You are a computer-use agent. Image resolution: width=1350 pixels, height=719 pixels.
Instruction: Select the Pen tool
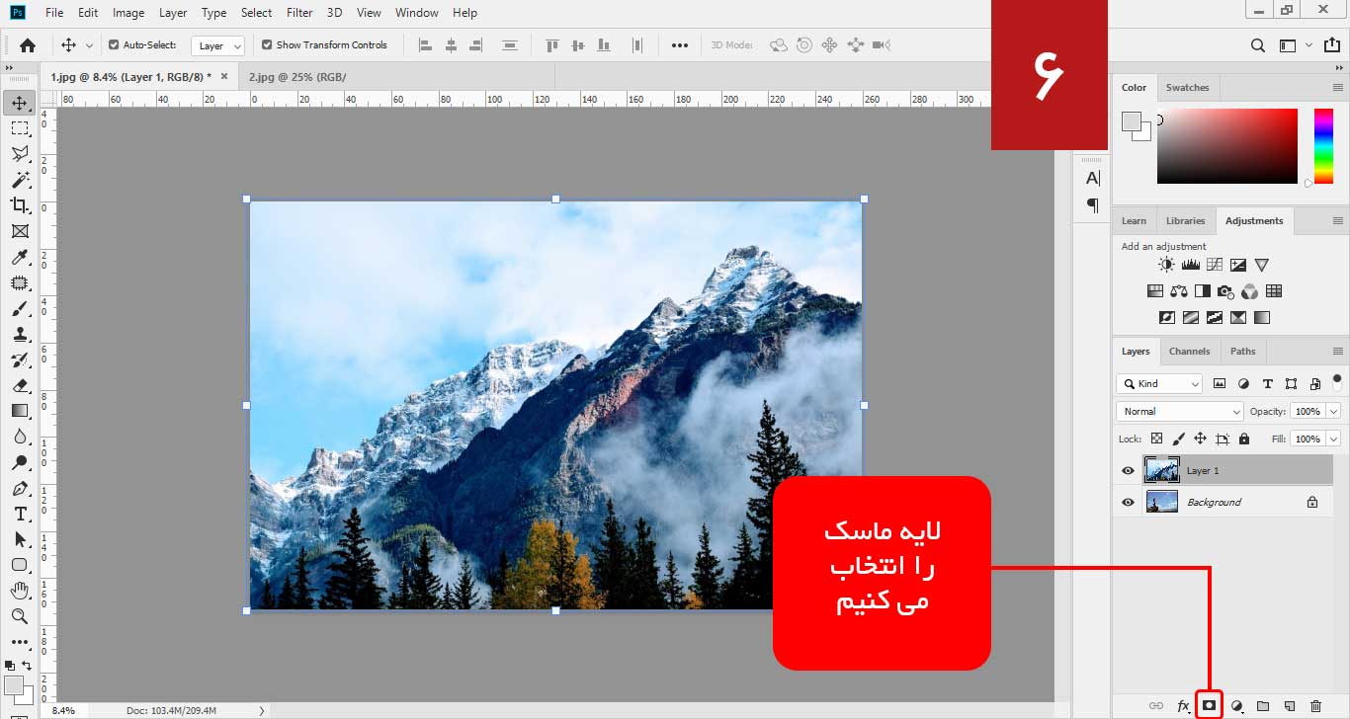coord(20,488)
